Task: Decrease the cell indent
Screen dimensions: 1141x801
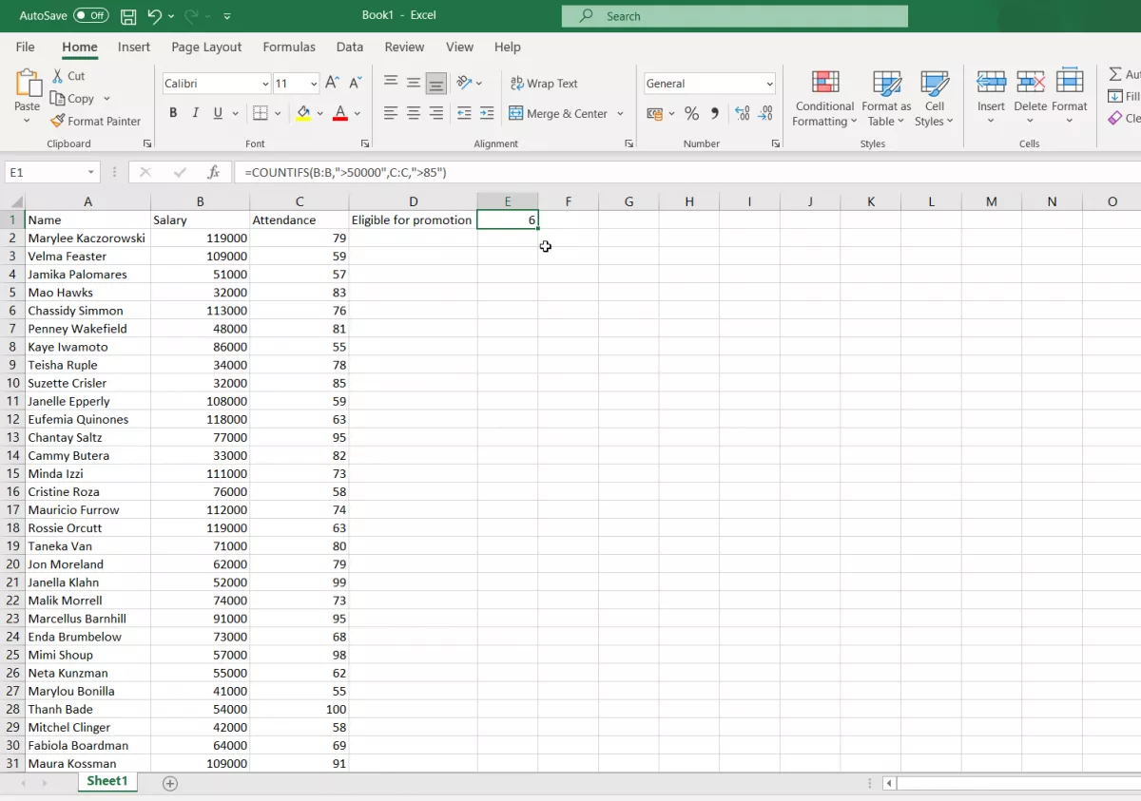Action: (464, 113)
